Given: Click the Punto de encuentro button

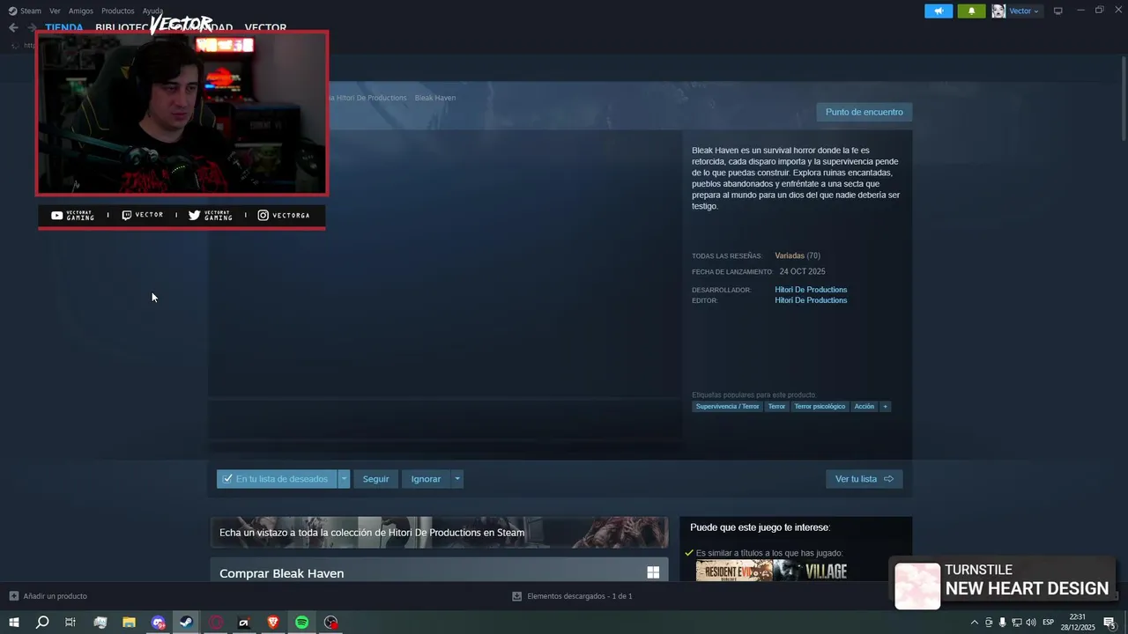Looking at the screenshot, I should point(865,112).
